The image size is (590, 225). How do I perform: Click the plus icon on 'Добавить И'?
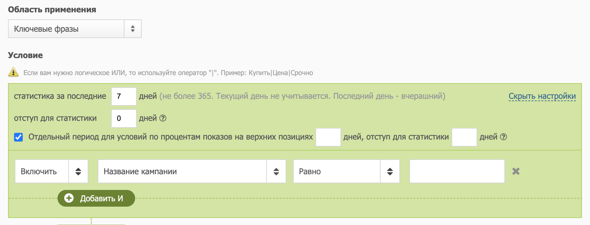click(x=69, y=198)
